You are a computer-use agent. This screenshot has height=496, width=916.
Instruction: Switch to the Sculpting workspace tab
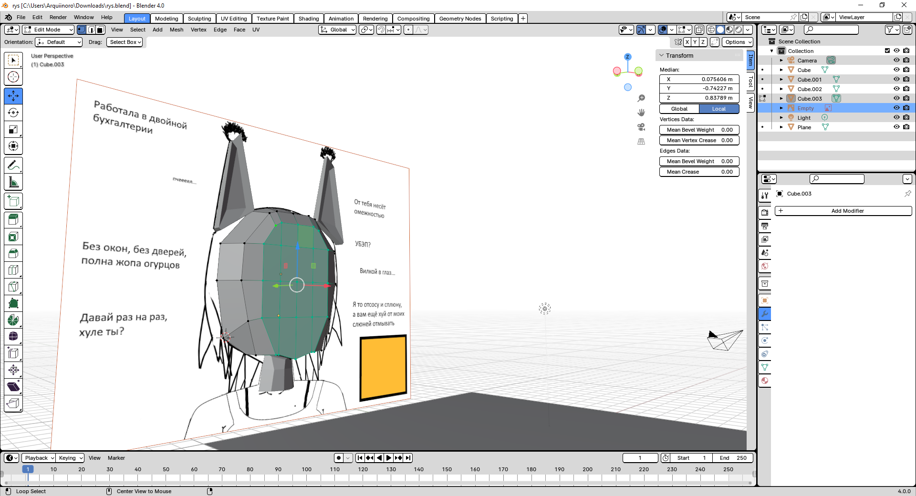tap(199, 19)
